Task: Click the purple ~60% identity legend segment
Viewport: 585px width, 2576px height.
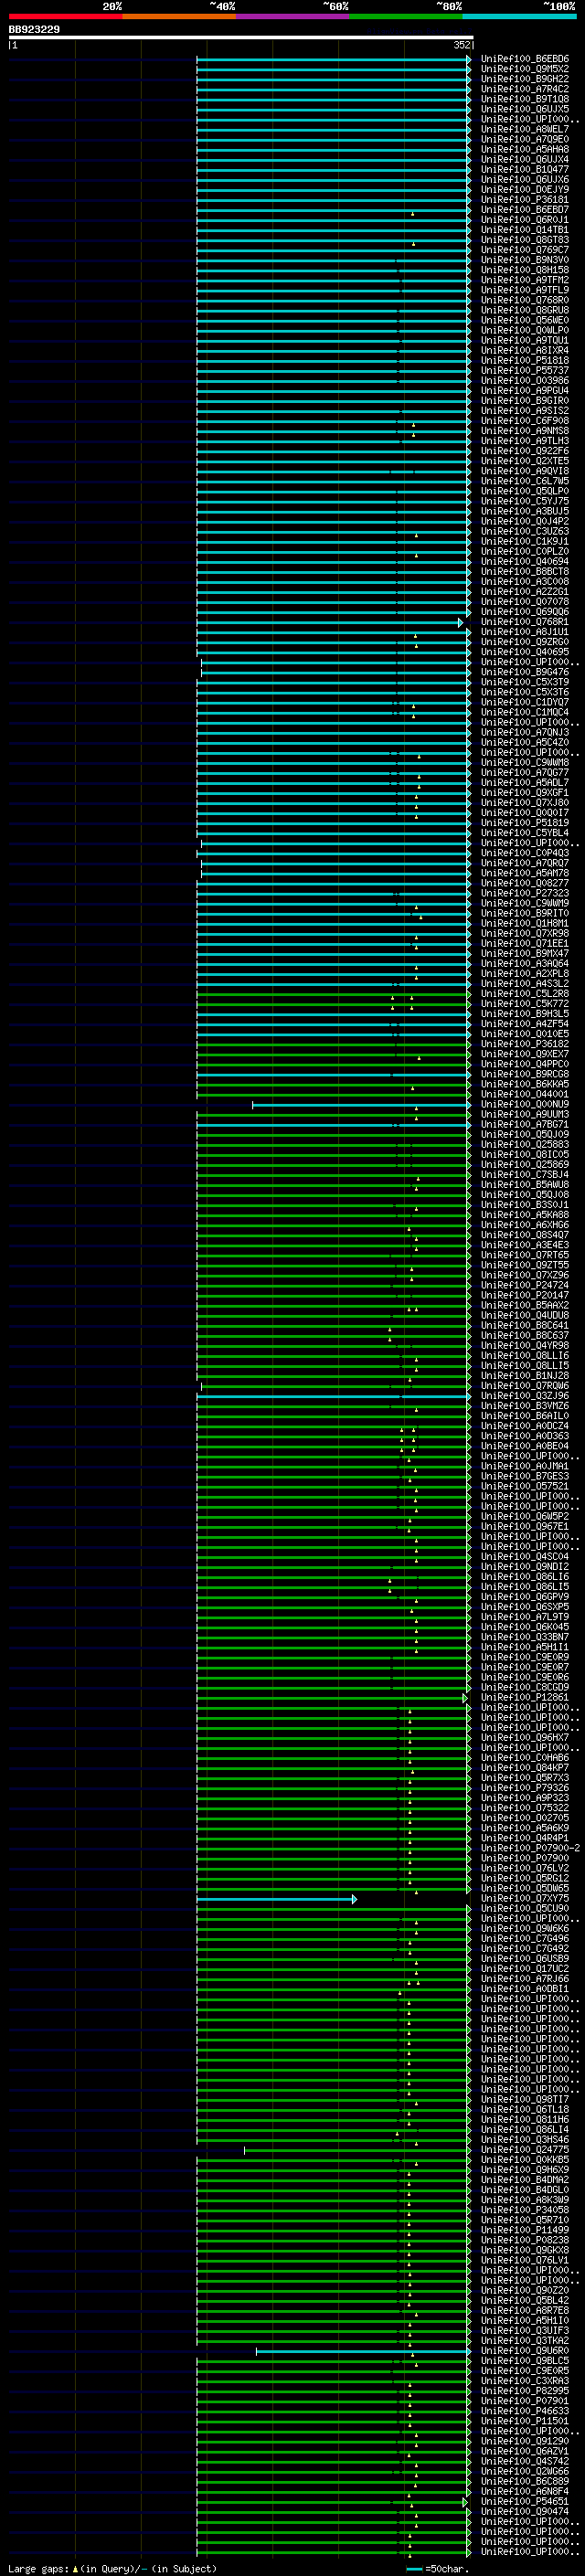Action: click(x=293, y=16)
